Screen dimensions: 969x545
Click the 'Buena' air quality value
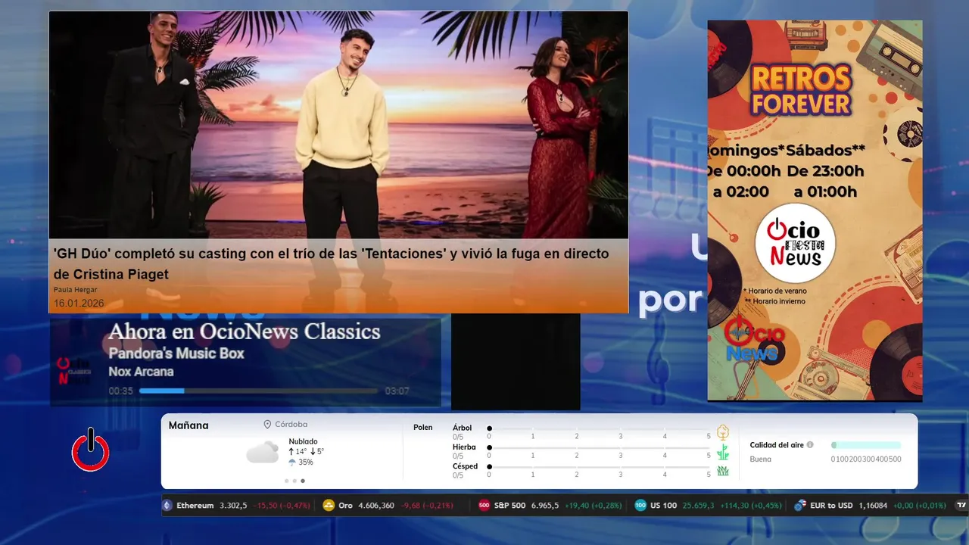point(761,459)
